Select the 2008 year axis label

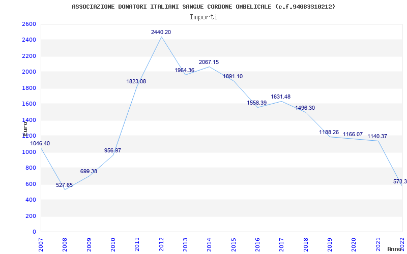click(x=65, y=244)
